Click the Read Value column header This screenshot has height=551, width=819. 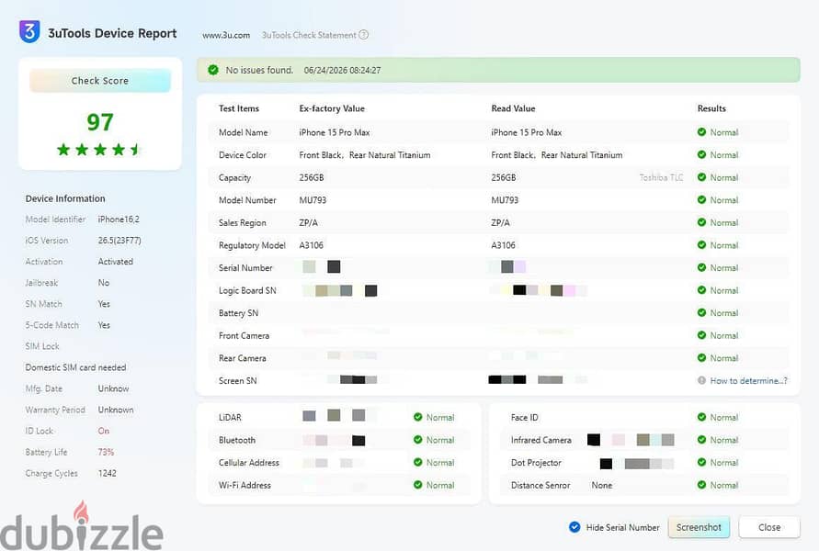[513, 108]
